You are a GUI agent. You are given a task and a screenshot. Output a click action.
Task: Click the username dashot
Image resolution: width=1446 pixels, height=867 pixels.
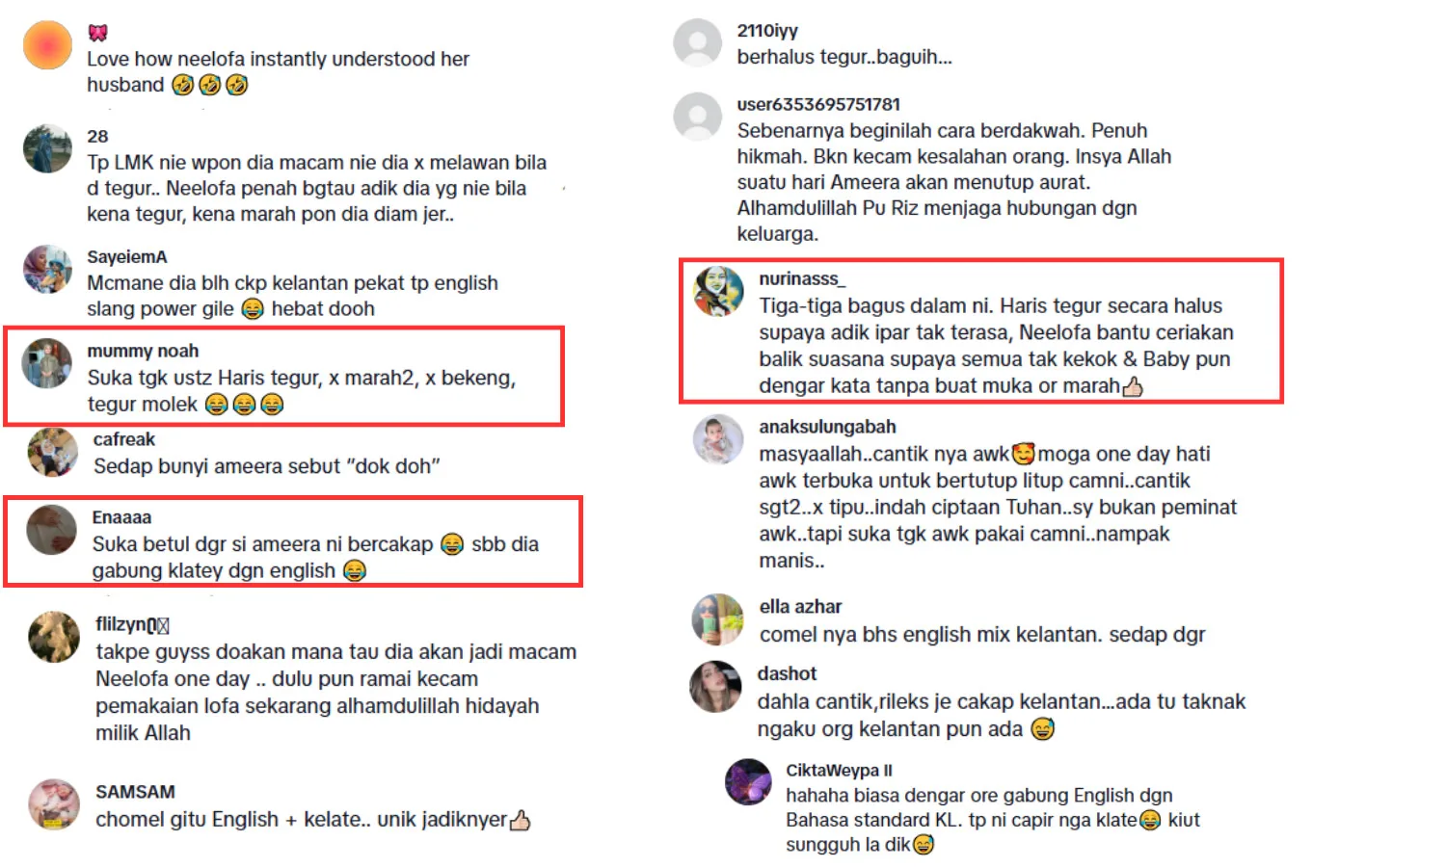[787, 673]
